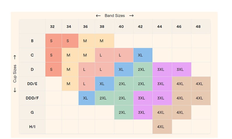Click the right arrow beside Band Sizes

pyautogui.click(x=131, y=16)
